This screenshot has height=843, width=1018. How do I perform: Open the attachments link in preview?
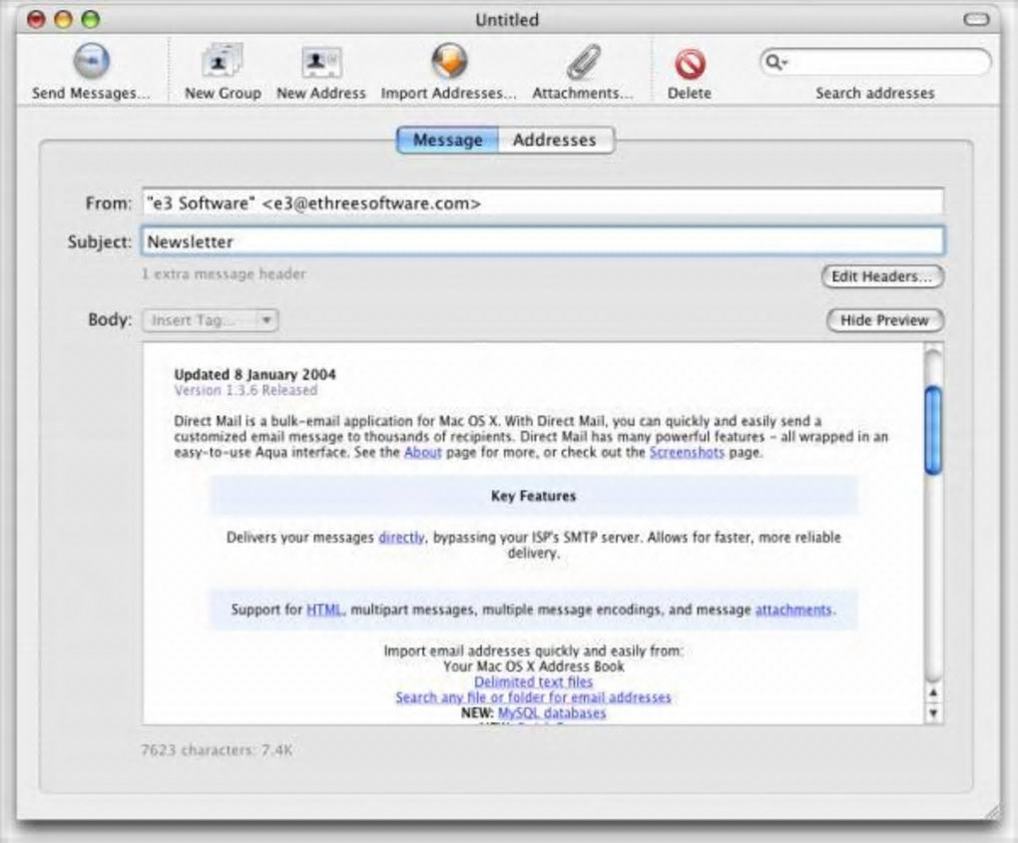[793, 610]
